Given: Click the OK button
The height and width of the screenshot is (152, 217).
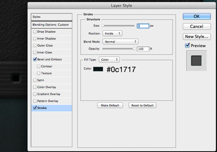Looking at the screenshot, I should point(196,16).
